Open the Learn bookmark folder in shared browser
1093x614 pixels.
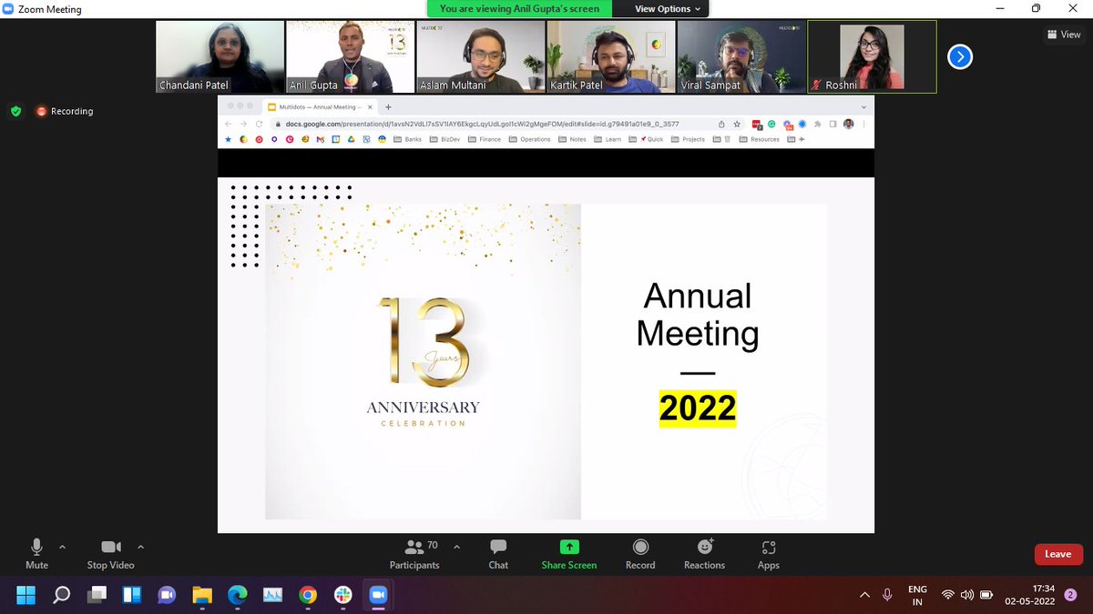[608, 139]
